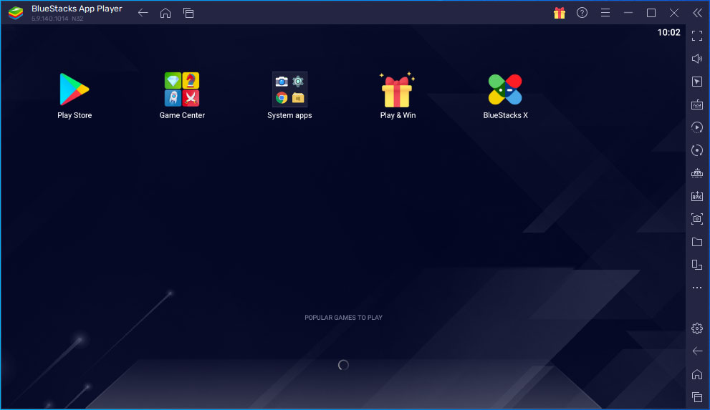Image resolution: width=710 pixels, height=410 pixels.
Task: Click the sync operations circular icon
Action: 697,150
